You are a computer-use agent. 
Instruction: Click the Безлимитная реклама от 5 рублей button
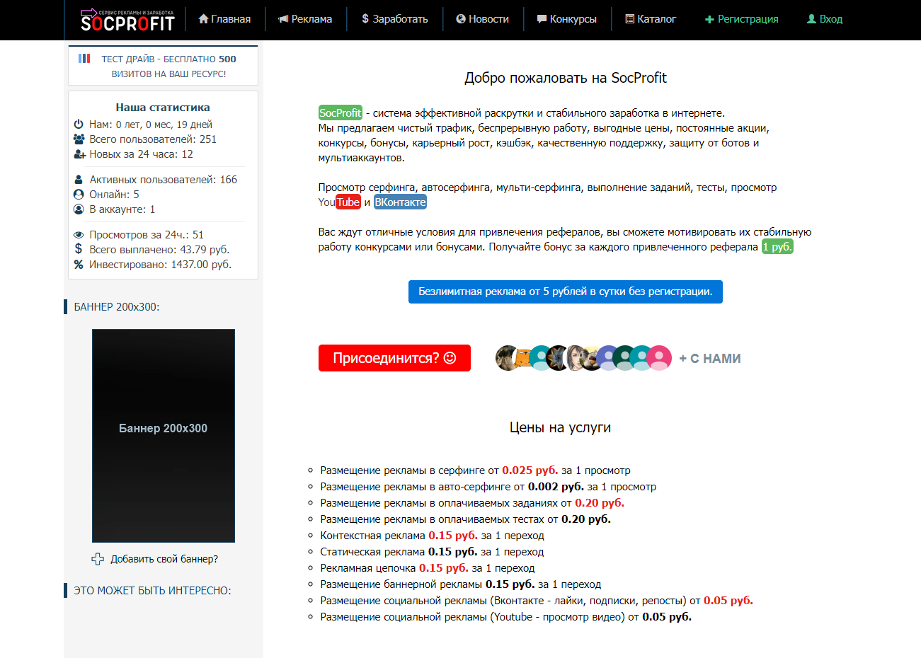[x=566, y=292]
